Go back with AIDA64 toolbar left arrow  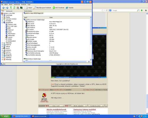click(x=4, y=8)
